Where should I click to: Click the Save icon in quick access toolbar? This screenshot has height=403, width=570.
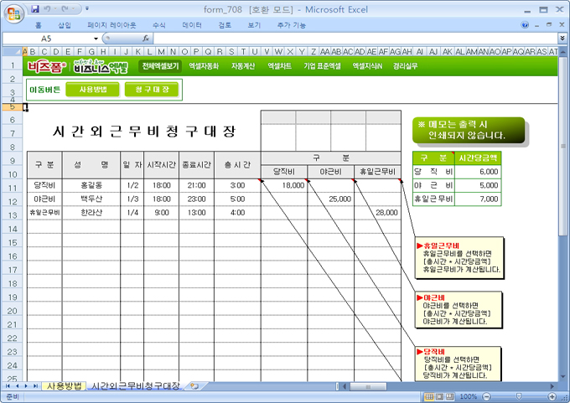[x=34, y=8]
